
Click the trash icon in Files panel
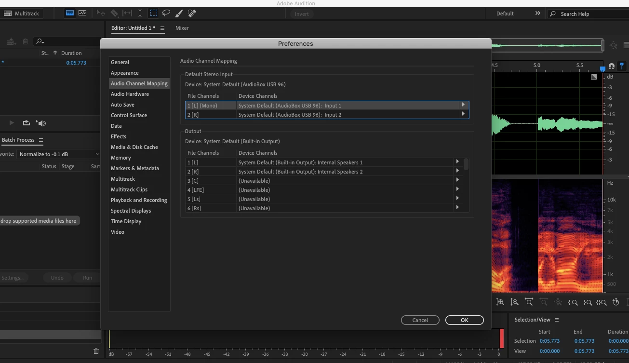point(26,41)
